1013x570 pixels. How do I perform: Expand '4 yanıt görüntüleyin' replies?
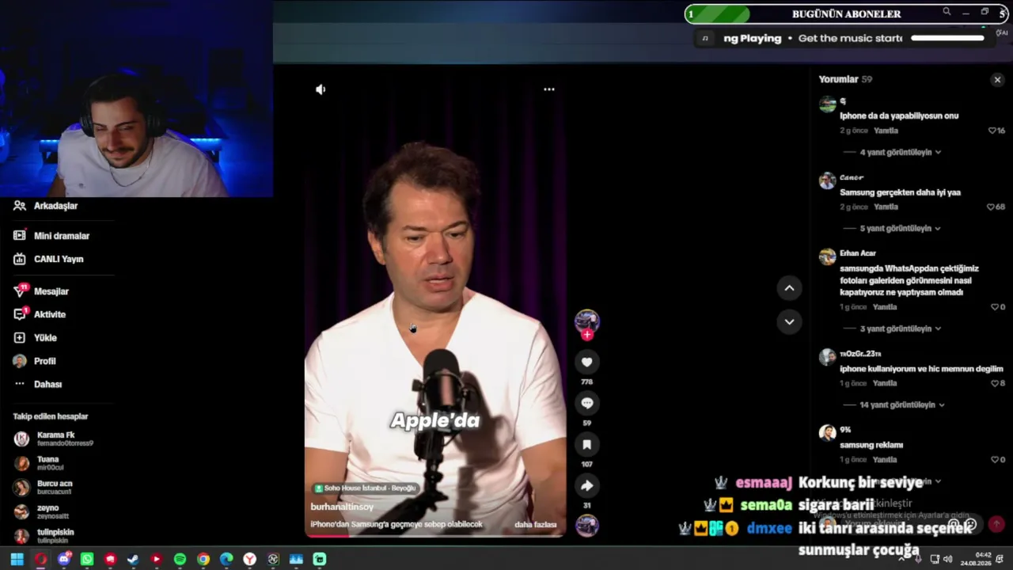click(x=901, y=152)
